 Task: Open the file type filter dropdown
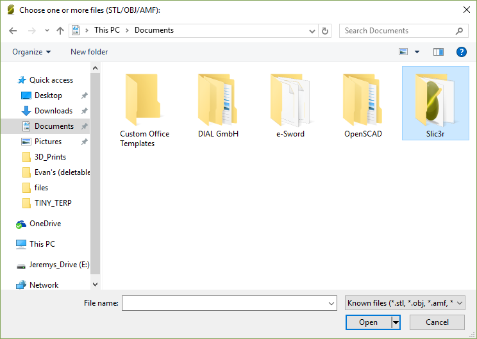405,303
